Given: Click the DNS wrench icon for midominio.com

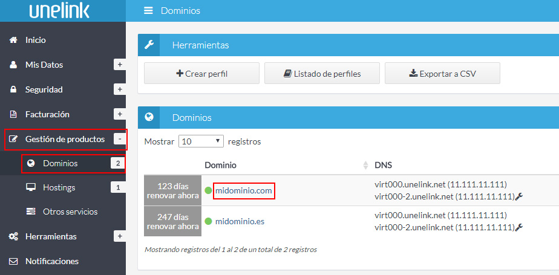Looking at the screenshot, I should click(x=519, y=196).
